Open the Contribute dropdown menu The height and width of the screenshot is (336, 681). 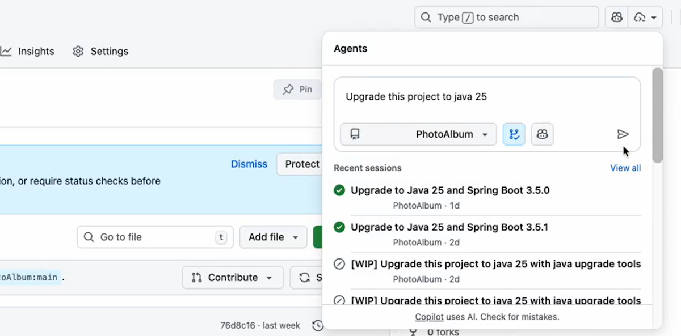(x=232, y=277)
